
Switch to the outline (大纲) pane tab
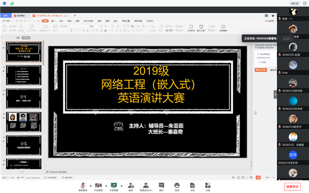pyautogui.click(x=18, y=38)
